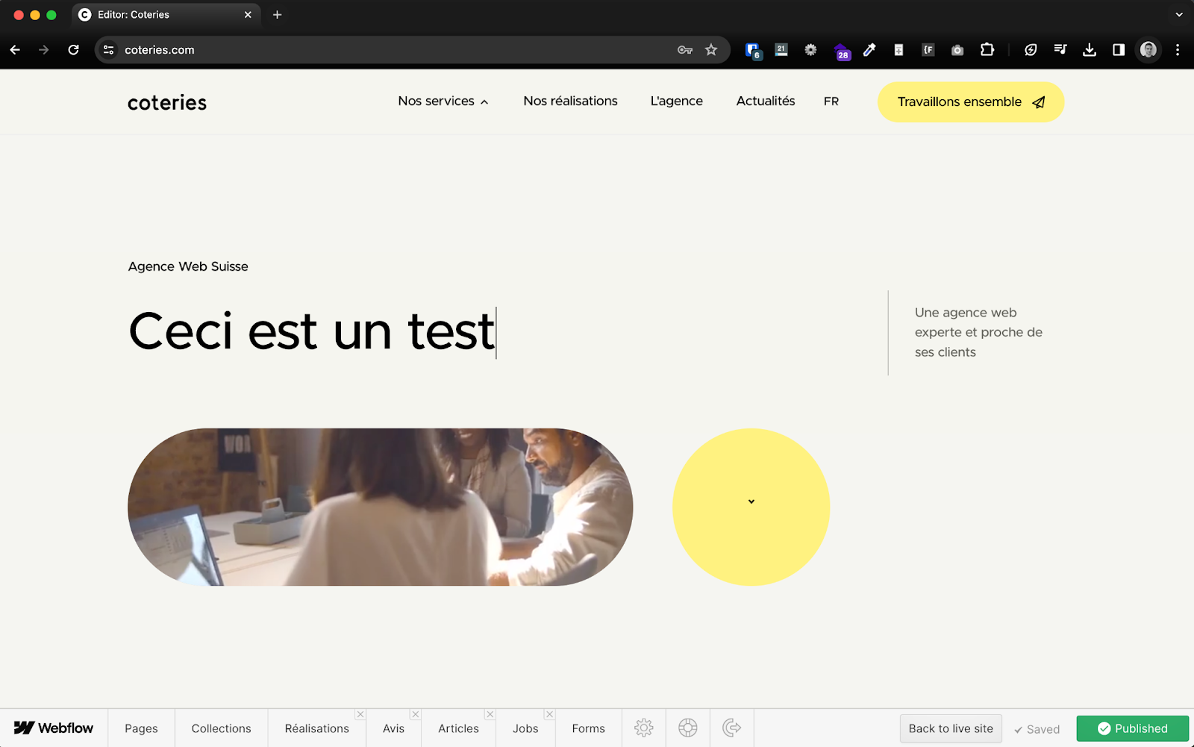The height and width of the screenshot is (747, 1194).
Task: Click the coteries logo
Action: [167, 102]
